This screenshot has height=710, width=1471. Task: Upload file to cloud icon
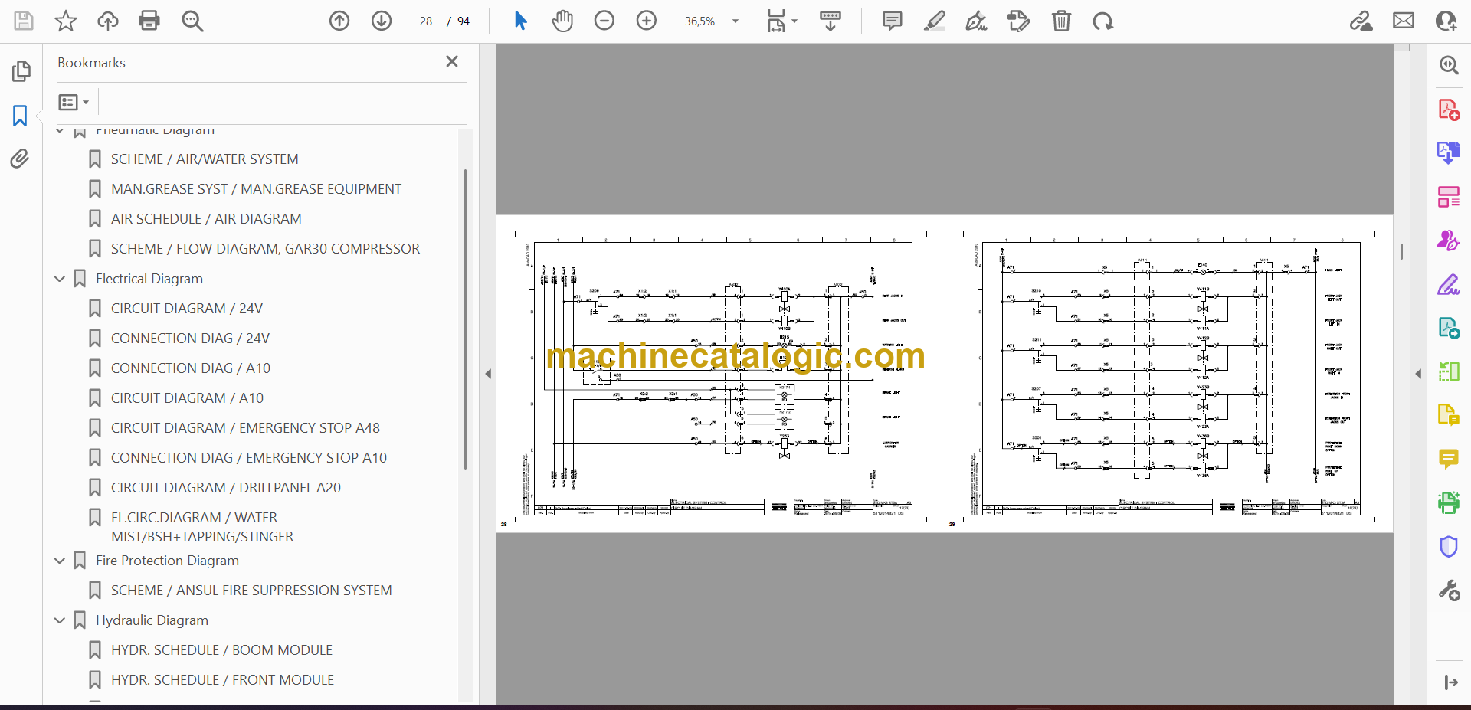click(108, 21)
